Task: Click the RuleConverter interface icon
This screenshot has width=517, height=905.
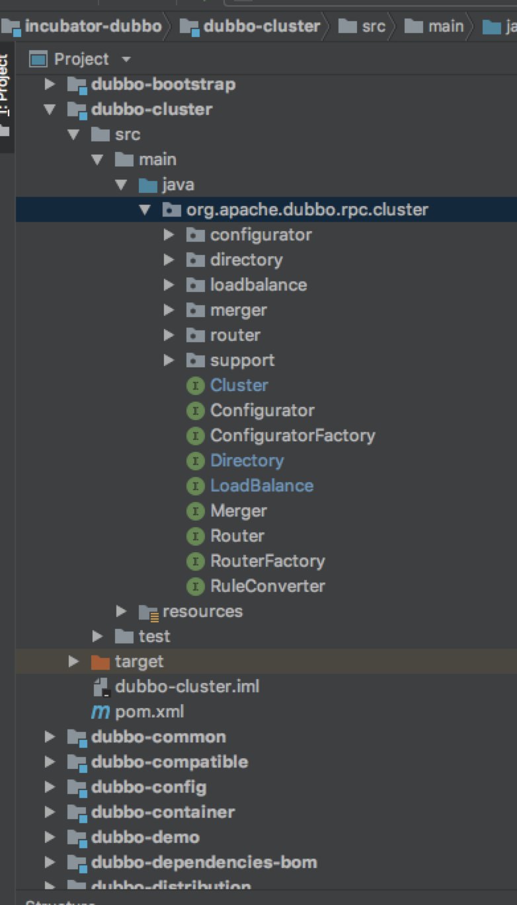Action: (x=195, y=587)
